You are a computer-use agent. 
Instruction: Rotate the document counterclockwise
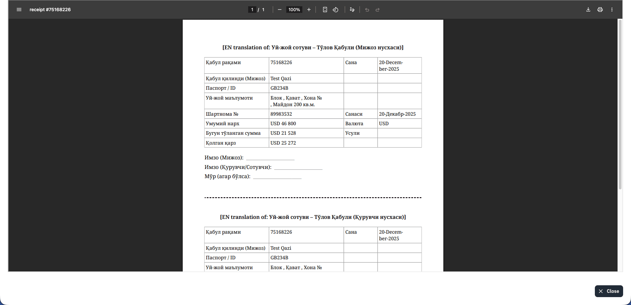tap(336, 10)
